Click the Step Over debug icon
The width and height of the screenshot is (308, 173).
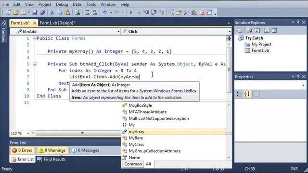pos(154,12)
